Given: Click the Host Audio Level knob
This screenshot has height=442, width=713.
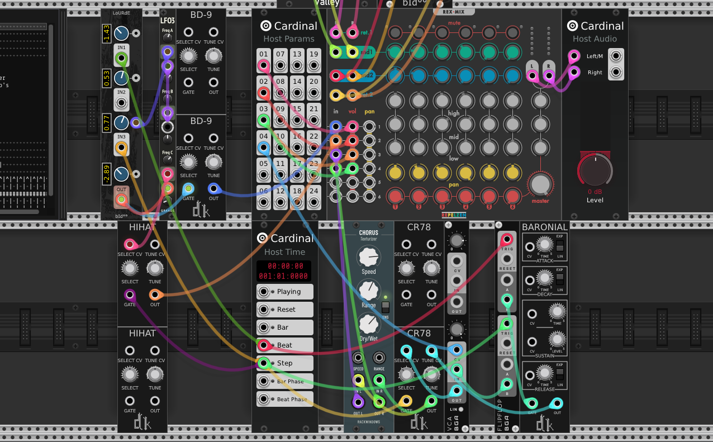Looking at the screenshot, I should tap(595, 170).
